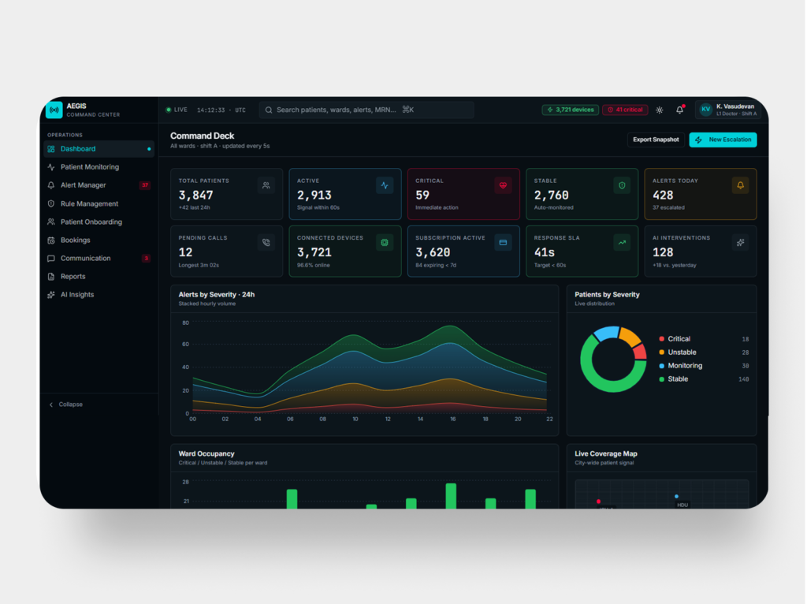Open AI Insights page
Viewport: 807px width, 604px height.
99,295
